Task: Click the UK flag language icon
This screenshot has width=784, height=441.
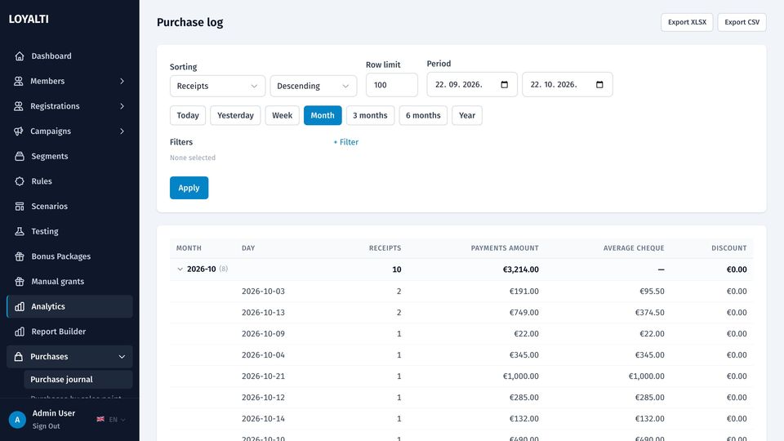Action: pos(100,419)
